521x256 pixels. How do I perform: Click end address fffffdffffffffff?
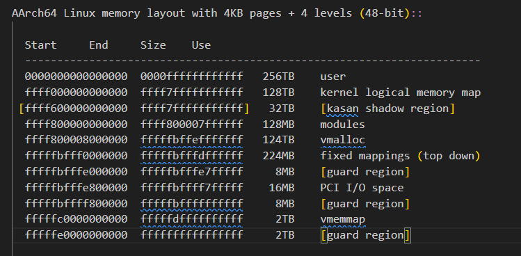[192, 219]
